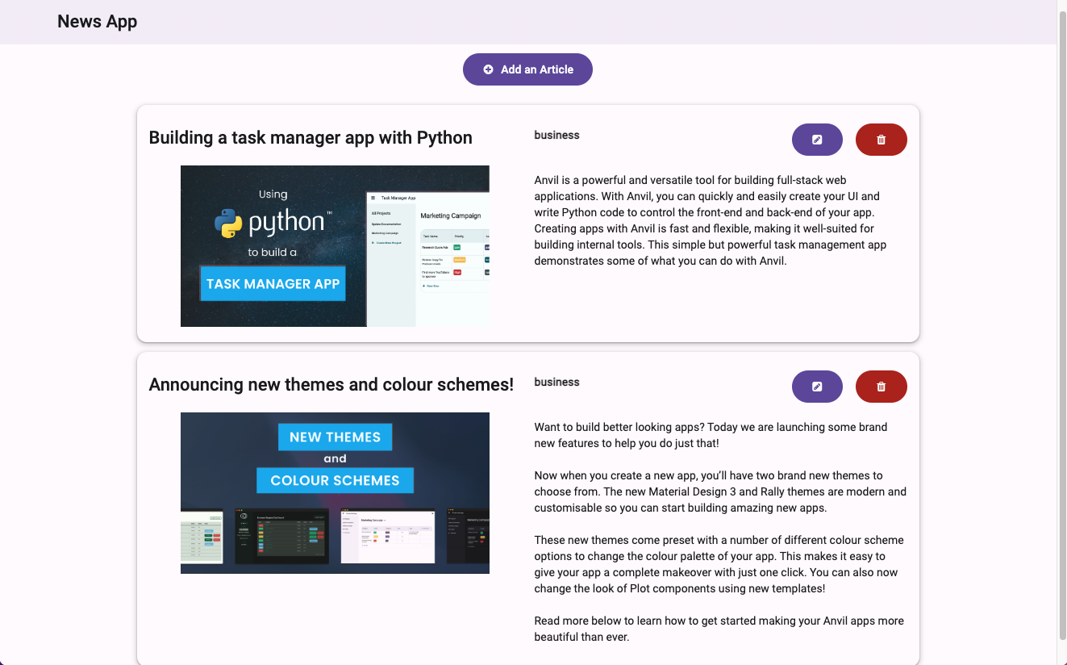Click the 'Want to build better looking apps?' paragraph
The width and height of the screenshot is (1067, 665).
[x=710, y=435]
